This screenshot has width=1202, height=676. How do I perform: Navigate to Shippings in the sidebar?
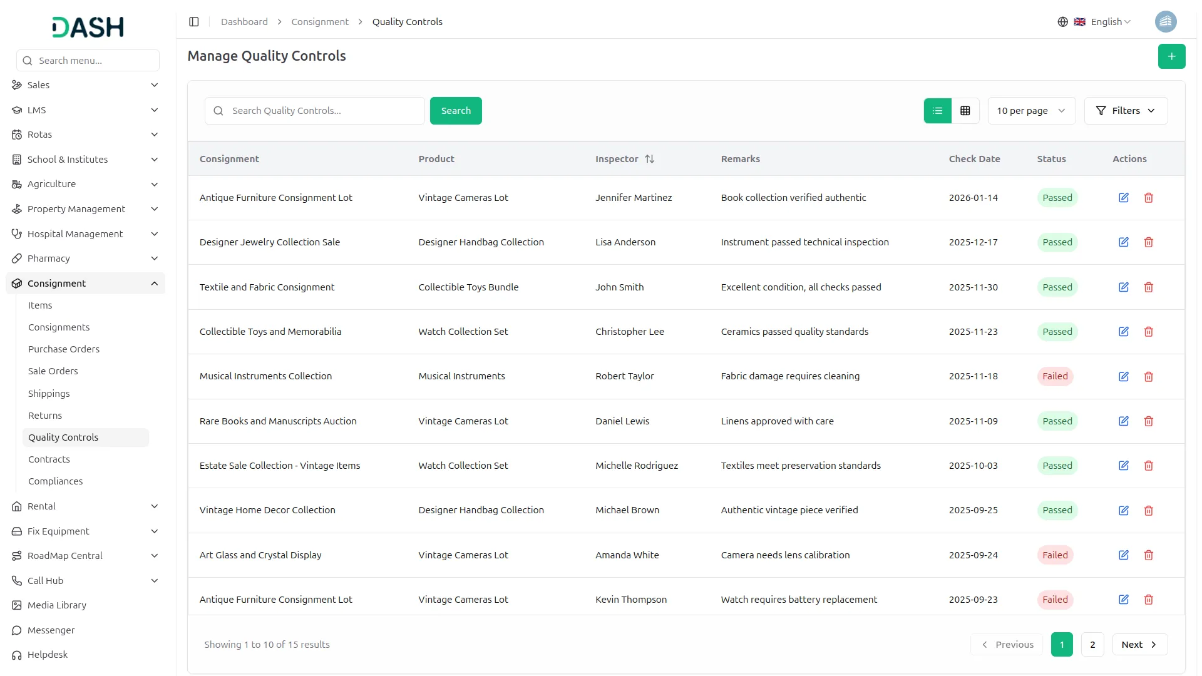[48, 393]
